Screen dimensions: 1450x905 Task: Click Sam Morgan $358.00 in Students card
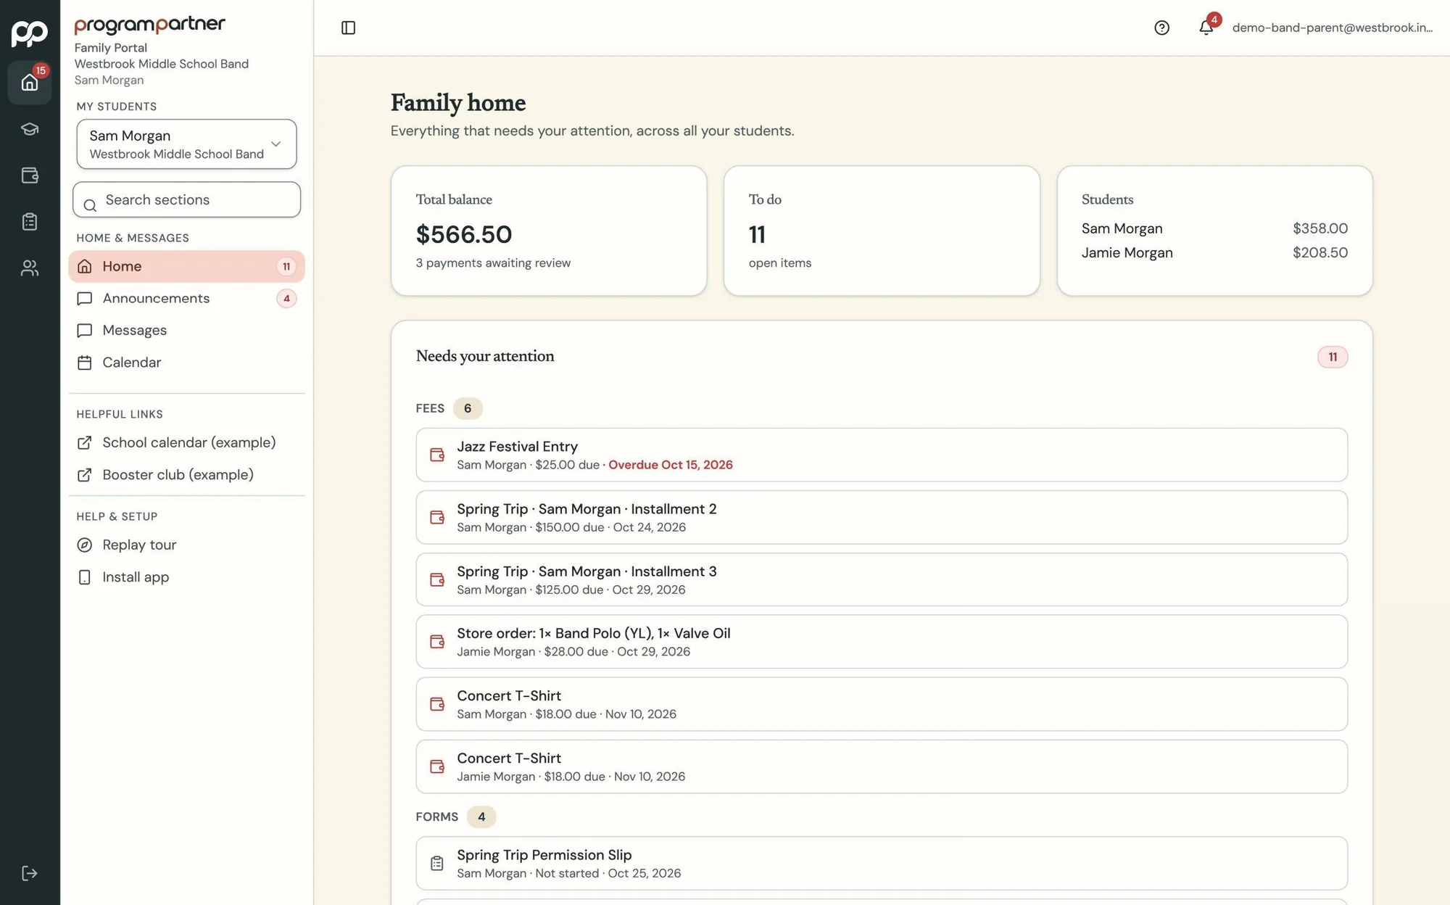point(1214,228)
